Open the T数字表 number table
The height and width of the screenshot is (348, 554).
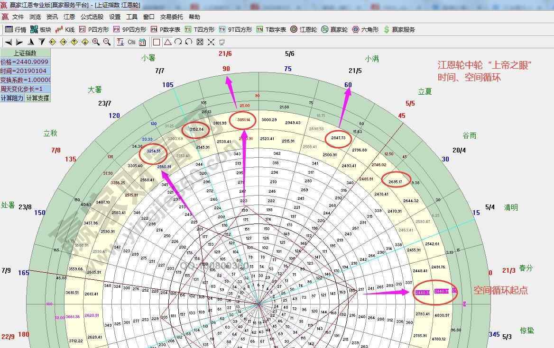point(271,30)
